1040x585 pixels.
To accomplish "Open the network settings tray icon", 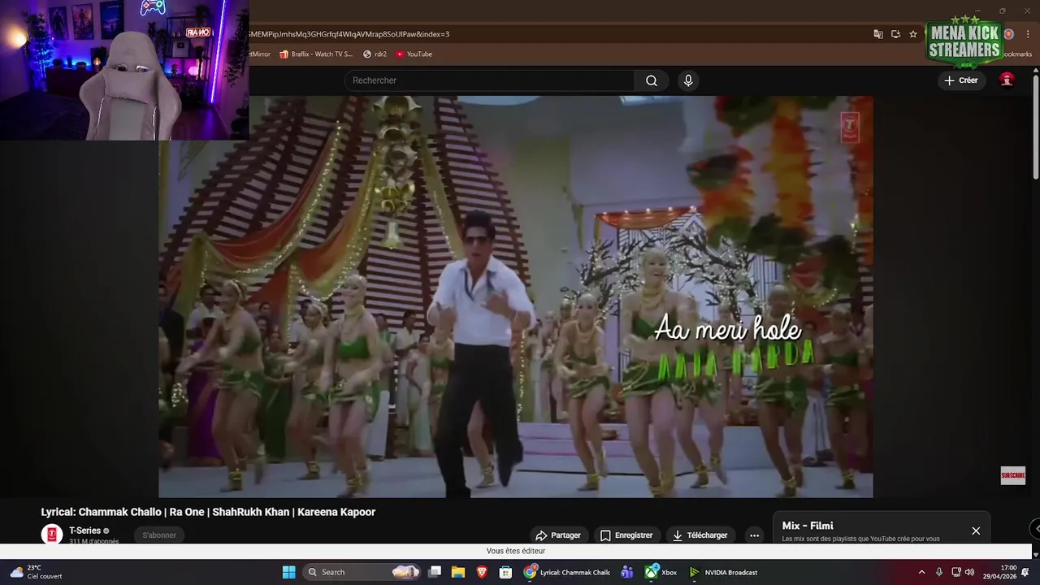I will pos(956,572).
